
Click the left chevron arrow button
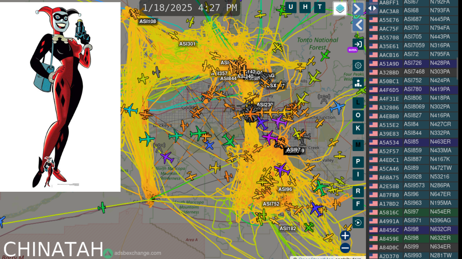point(358,25)
